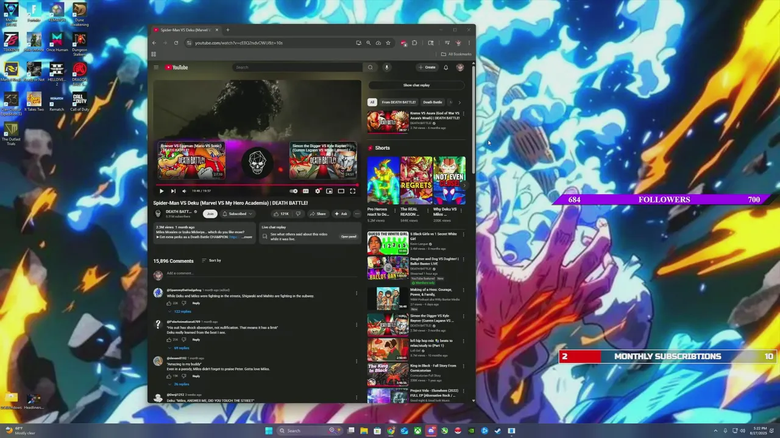Open the All Bookmarks folder
The height and width of the screenshot is (438, 780).
[456, 54]
